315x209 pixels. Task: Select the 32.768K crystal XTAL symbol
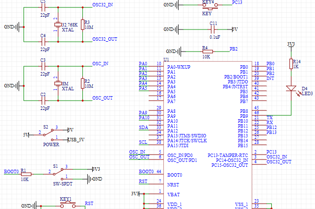pyautogui.click(x=58, y=25)
